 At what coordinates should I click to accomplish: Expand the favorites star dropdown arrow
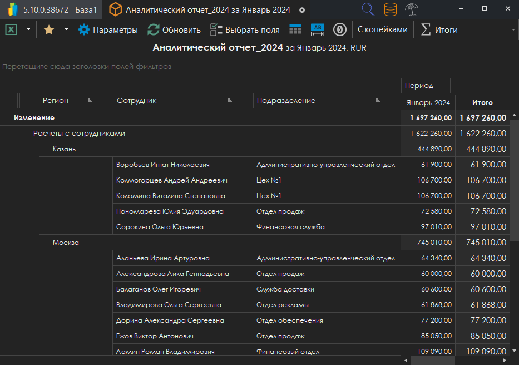[66, 30]
